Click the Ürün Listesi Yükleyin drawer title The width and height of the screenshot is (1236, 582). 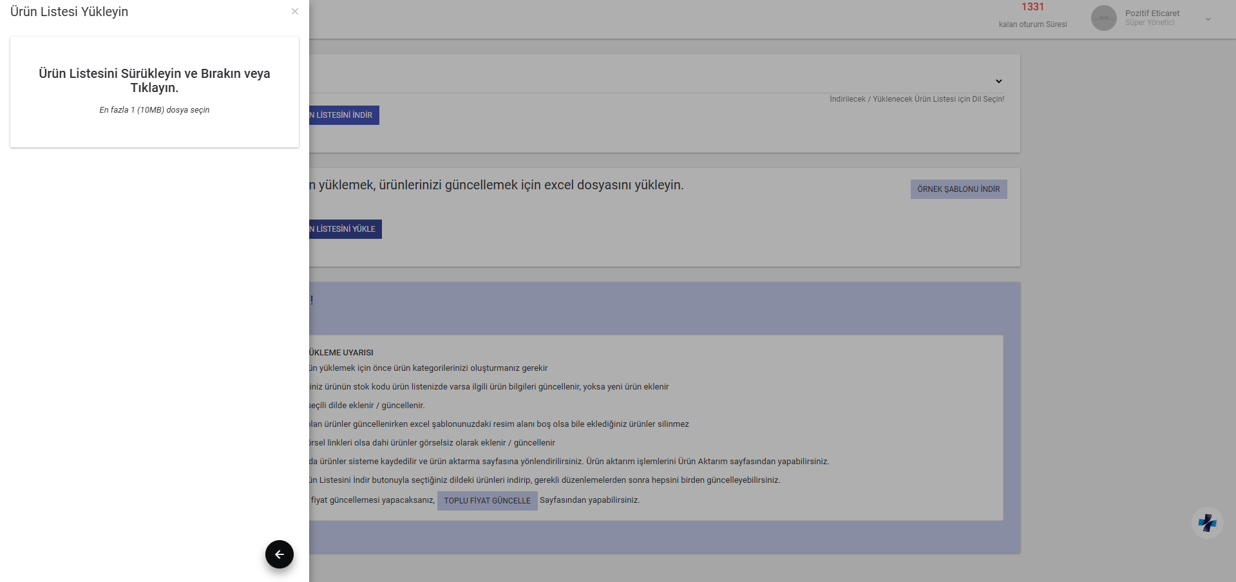pos(70,12)
